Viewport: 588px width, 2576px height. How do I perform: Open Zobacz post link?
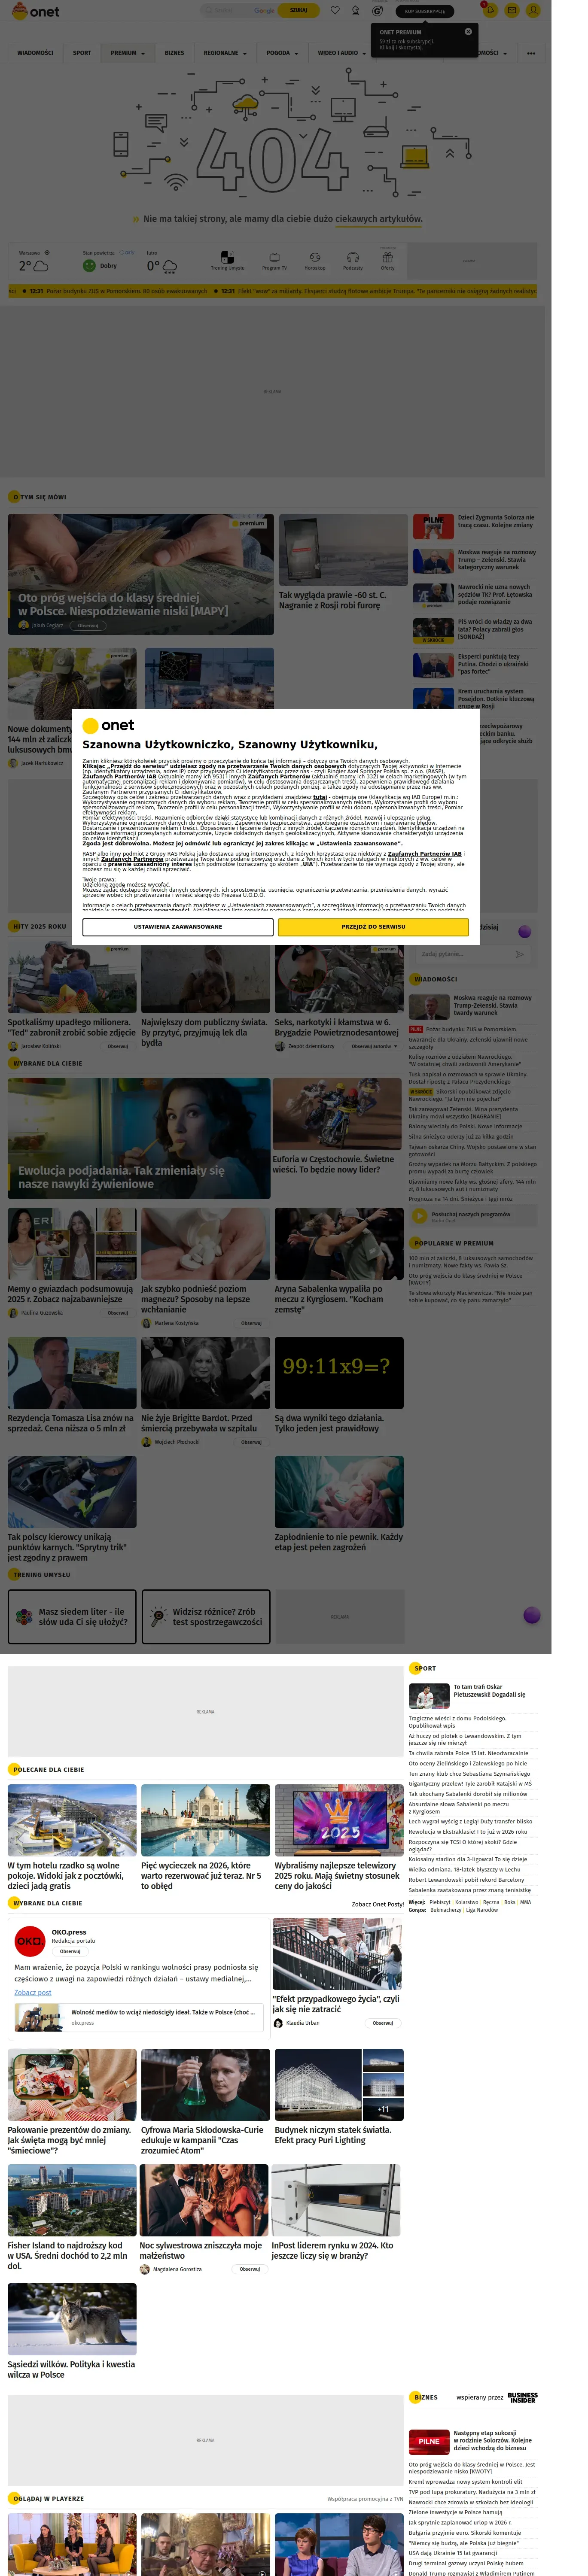(33, 1992)
